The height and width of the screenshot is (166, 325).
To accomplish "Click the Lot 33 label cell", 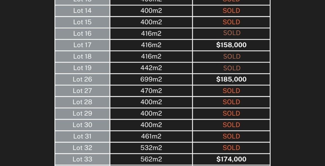I will 82,159.
